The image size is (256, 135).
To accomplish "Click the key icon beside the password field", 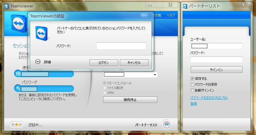I will [x=18, y=88].
